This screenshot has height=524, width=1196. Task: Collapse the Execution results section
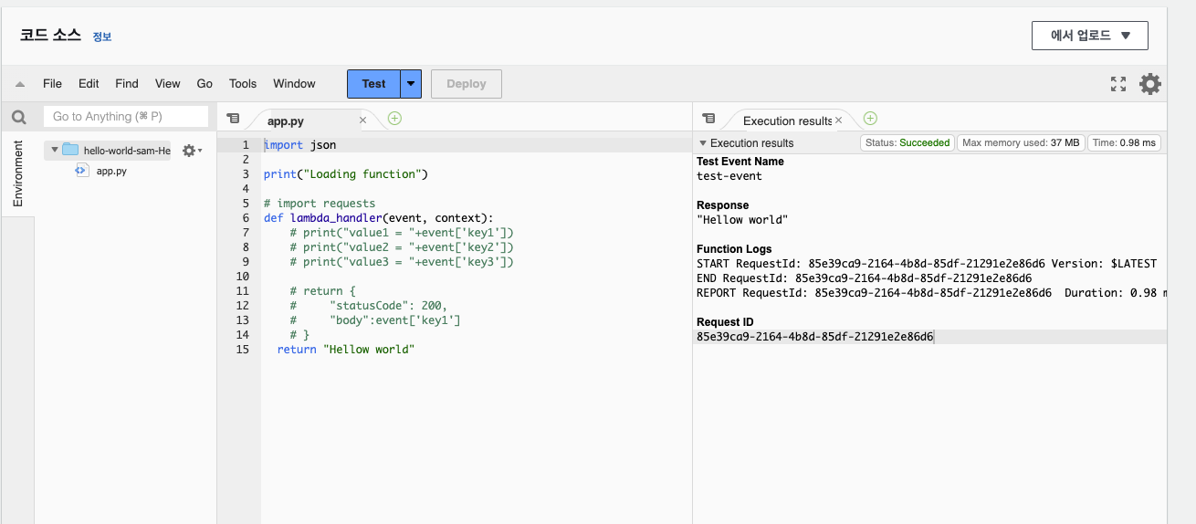tap(702, 143)
